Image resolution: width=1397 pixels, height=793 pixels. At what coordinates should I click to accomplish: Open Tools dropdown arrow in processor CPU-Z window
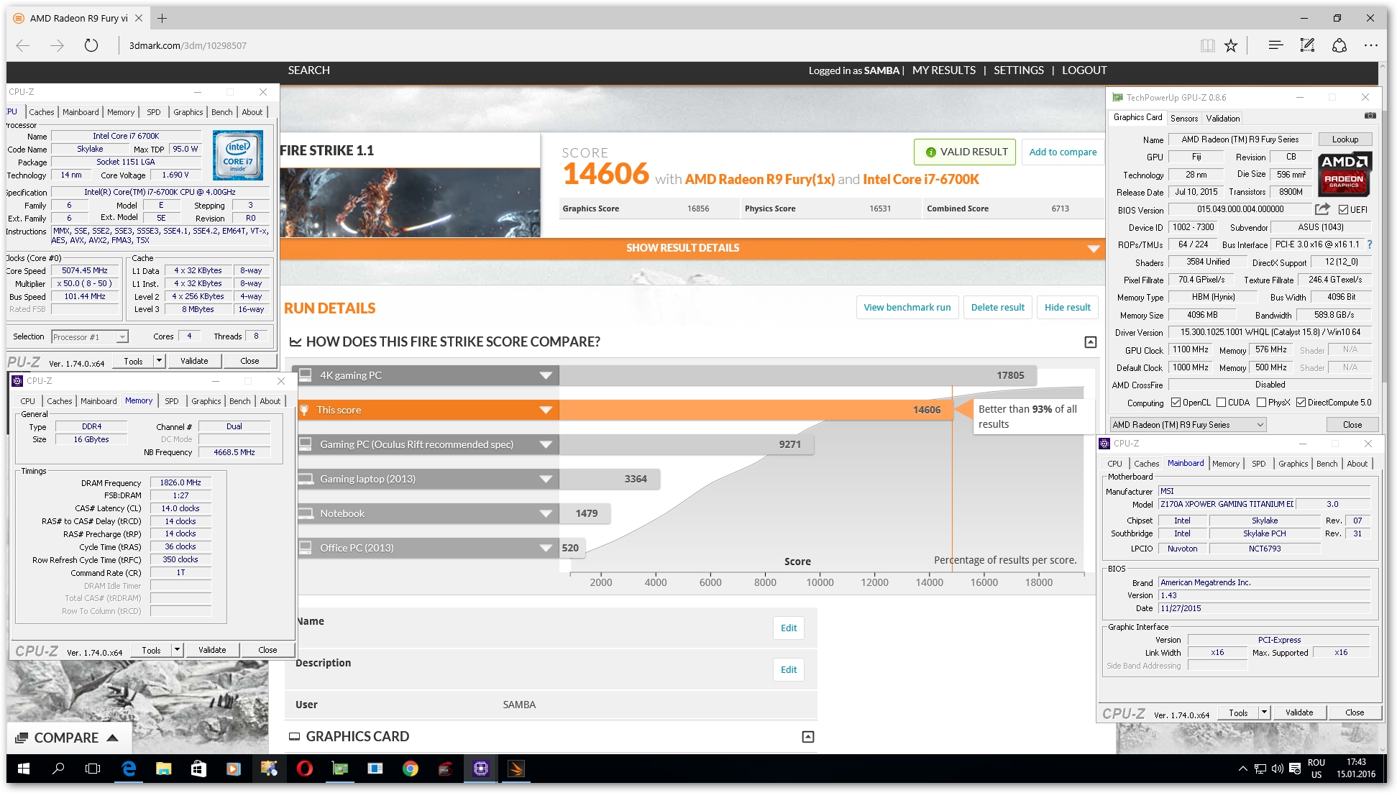coord(160,360)
